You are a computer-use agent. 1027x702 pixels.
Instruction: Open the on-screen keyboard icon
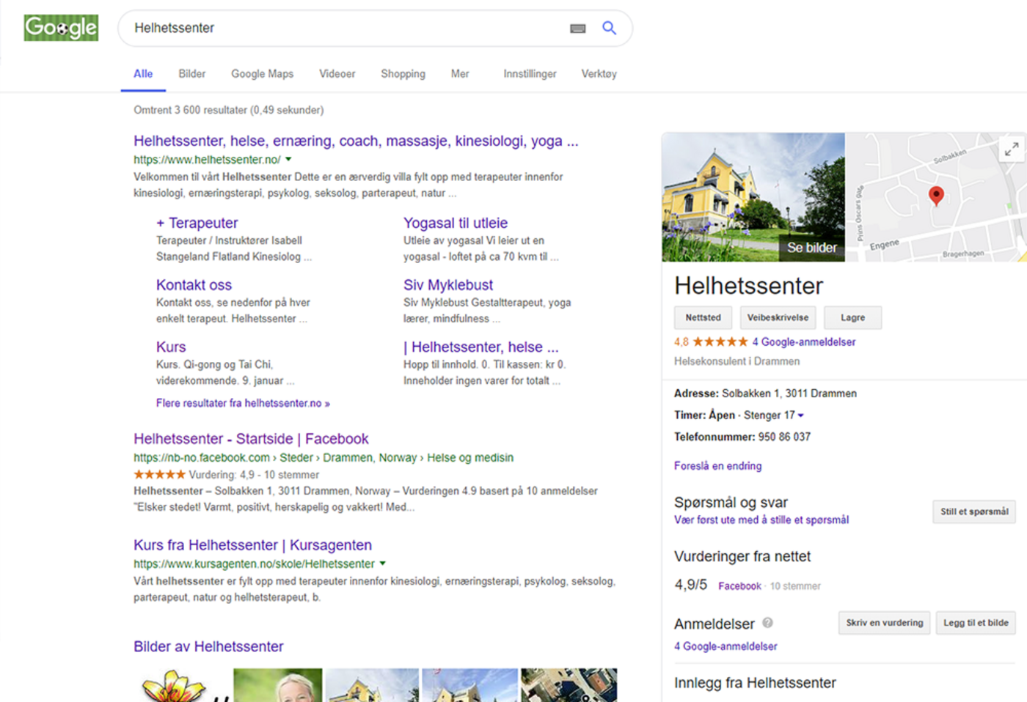coord(578,29)
